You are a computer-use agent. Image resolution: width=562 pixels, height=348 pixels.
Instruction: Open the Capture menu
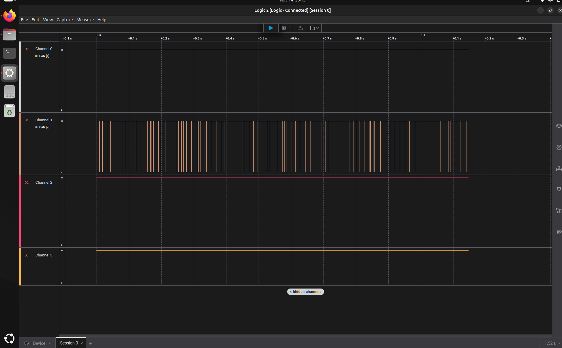coord(65,20)
